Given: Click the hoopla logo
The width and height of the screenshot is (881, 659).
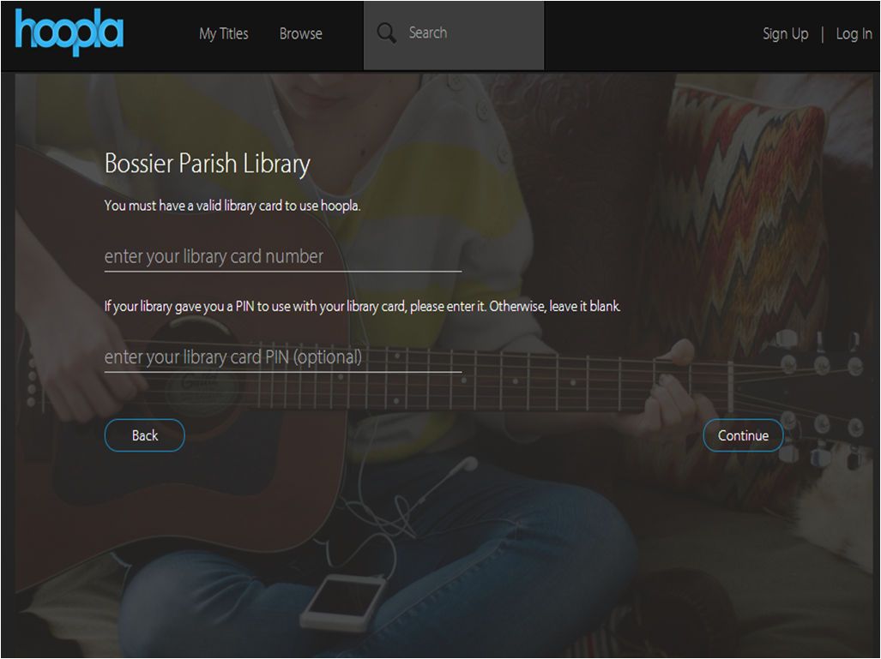Looking at the screenshot, I should point(69,32).
